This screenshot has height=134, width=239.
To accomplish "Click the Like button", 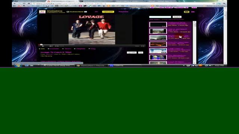I will coord(132,52).
